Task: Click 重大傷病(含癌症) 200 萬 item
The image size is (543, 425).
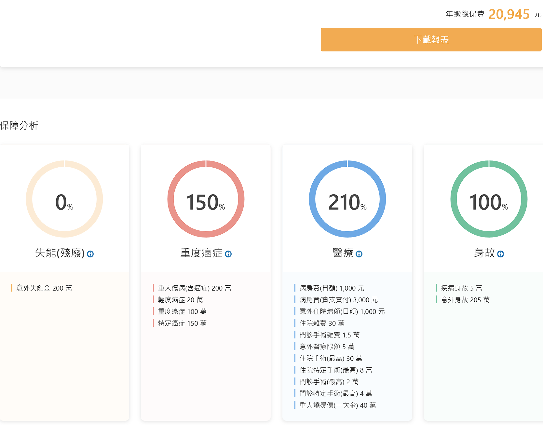Action: point(195,288)
